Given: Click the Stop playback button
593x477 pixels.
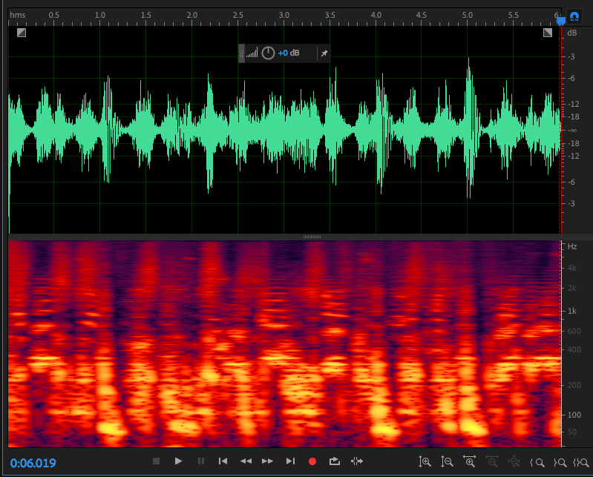Looking at the screenshot, I should tap(156, 461).
